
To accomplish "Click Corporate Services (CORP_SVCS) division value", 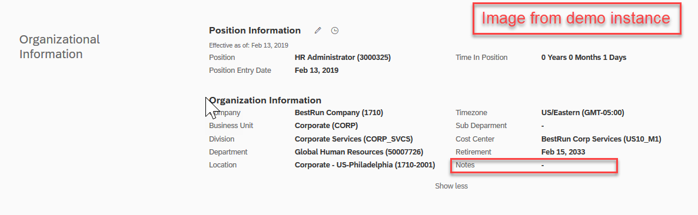I will click(x=357, y=139).
